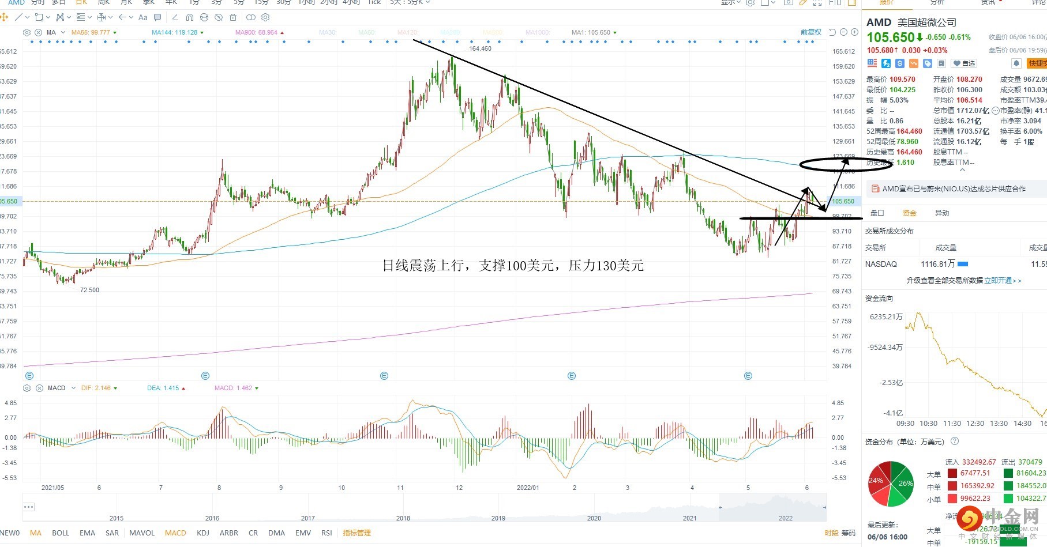Click the blue price tag badge icon
Viewport: 1047px width, 547px height.
(x=928, y=63)
